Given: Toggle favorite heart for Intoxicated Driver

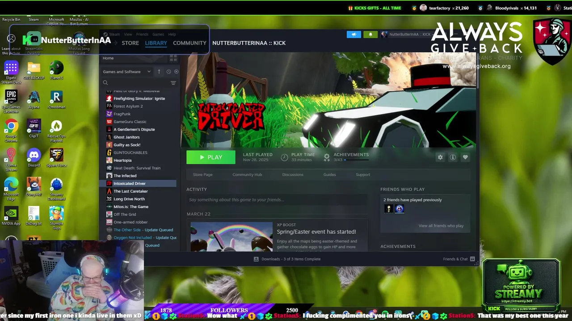Looking at the screenshot, I should (465, 157).
